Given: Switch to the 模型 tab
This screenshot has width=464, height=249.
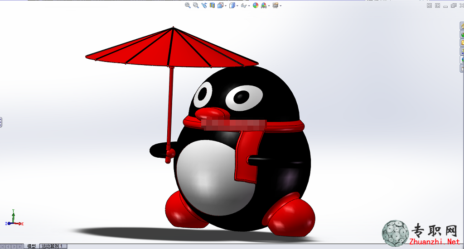Looking at the screenshot, I should pos(31,246).
